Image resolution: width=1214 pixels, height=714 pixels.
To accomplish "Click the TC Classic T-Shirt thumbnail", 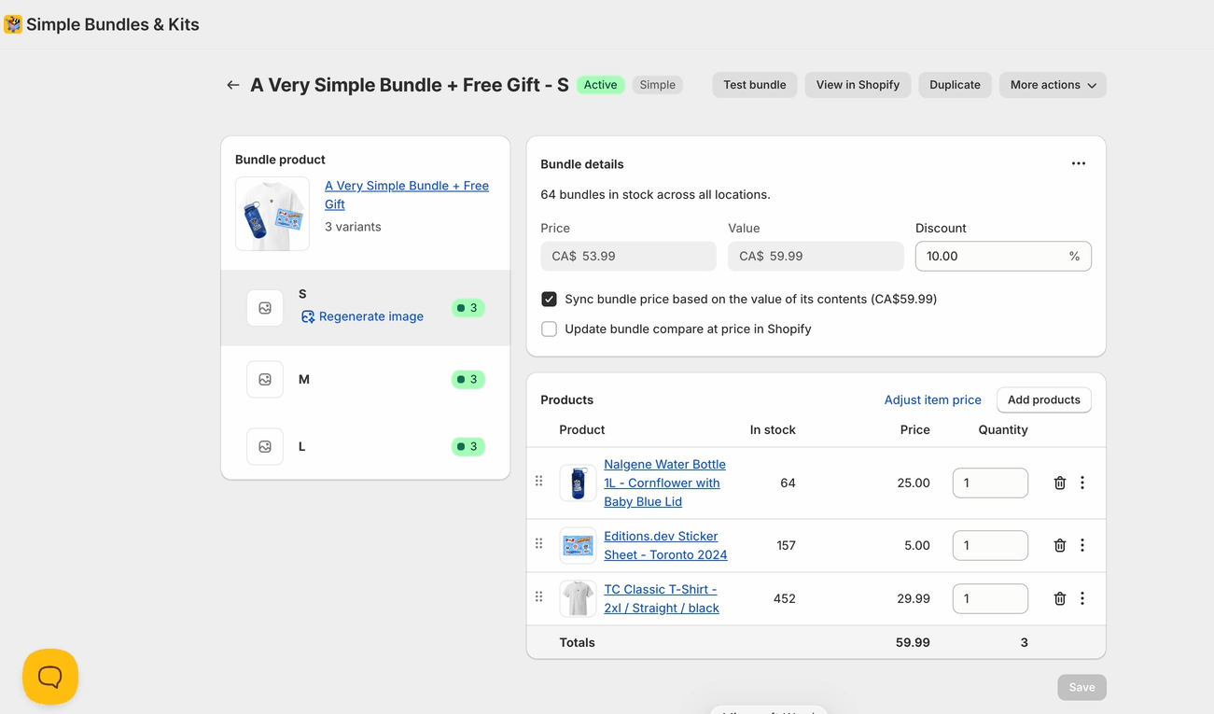I will [x=578, y=598].
